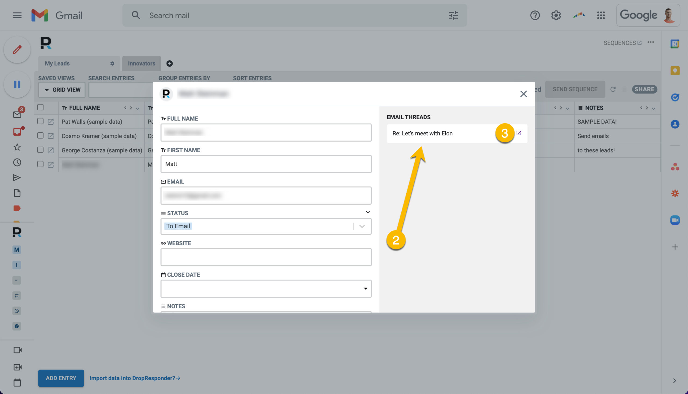This screenshot has width=688, height=394.
Task: Check the Pat Walls row checkbox
Action: tap(40, 121)
